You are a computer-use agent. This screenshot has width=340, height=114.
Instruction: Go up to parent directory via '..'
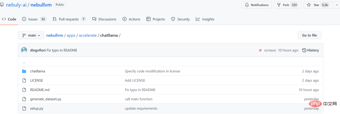coord(24,62)
